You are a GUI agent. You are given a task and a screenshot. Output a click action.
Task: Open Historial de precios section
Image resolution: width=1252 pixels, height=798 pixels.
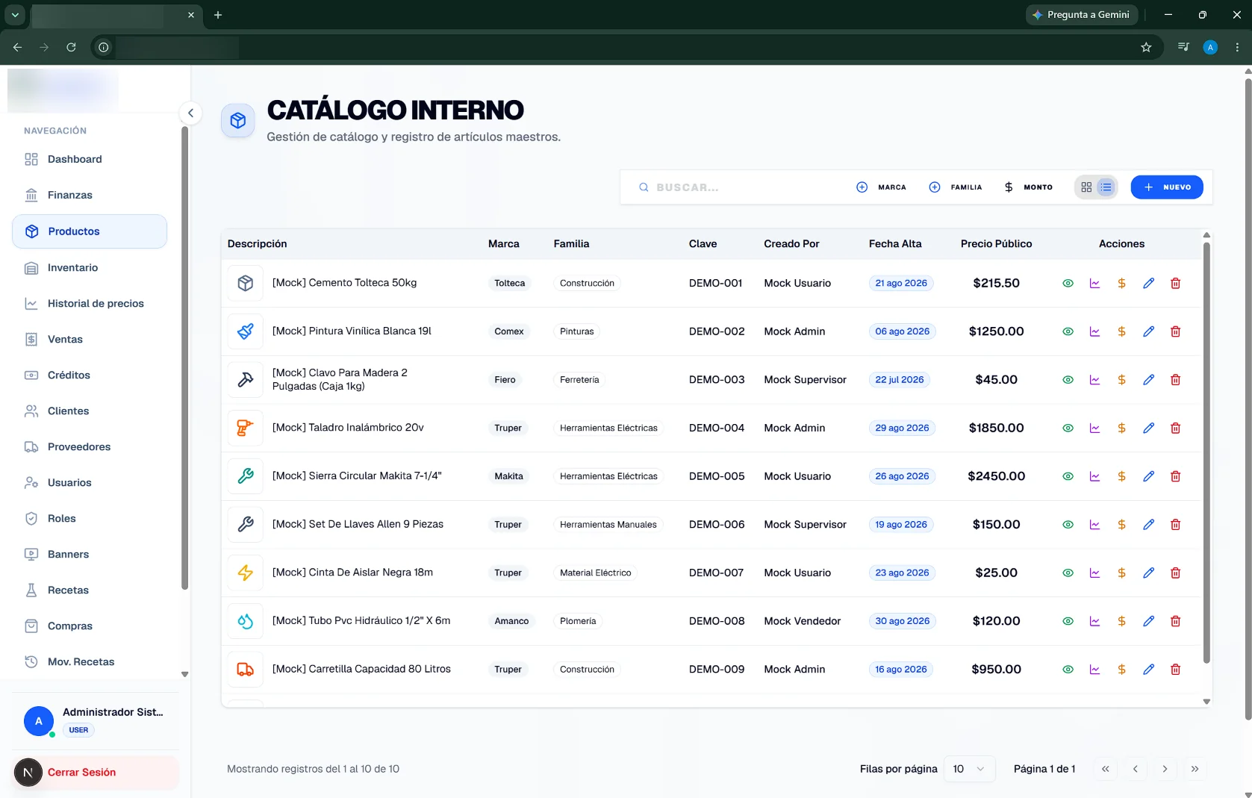point(90,304)
